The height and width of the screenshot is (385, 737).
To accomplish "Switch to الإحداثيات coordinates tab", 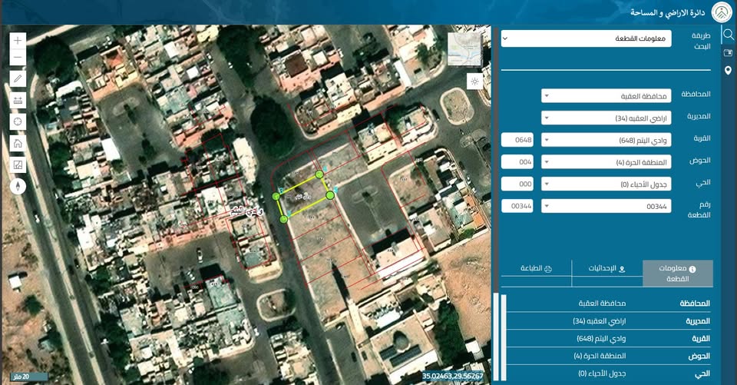I will tap(606, 268).
